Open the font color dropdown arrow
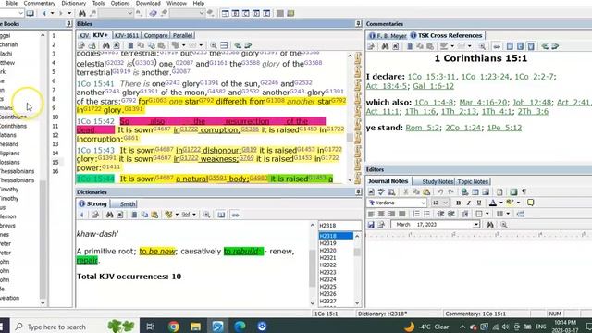Viewport: 592px width, 333px height. point(501,203)
